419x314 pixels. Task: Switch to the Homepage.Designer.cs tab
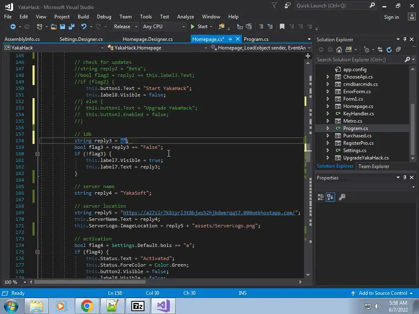(x=147, y=39)
